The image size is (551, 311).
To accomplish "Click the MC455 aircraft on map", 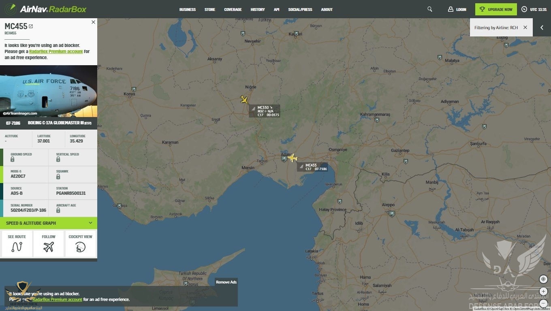I will click(292, 158).
